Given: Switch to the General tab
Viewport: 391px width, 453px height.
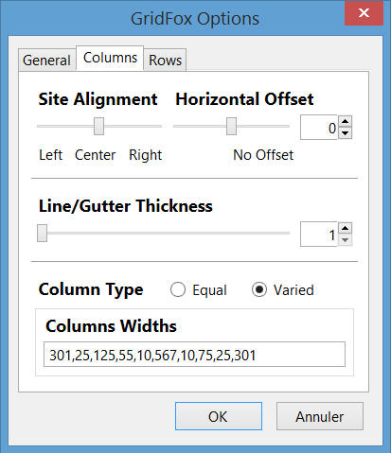Looking at the screenshot, I should tap(46, 60).
